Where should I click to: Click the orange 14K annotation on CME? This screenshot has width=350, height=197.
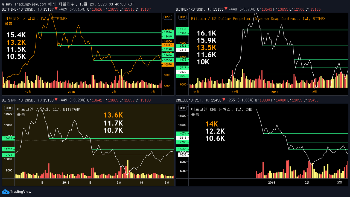click(x=212, y=124)
